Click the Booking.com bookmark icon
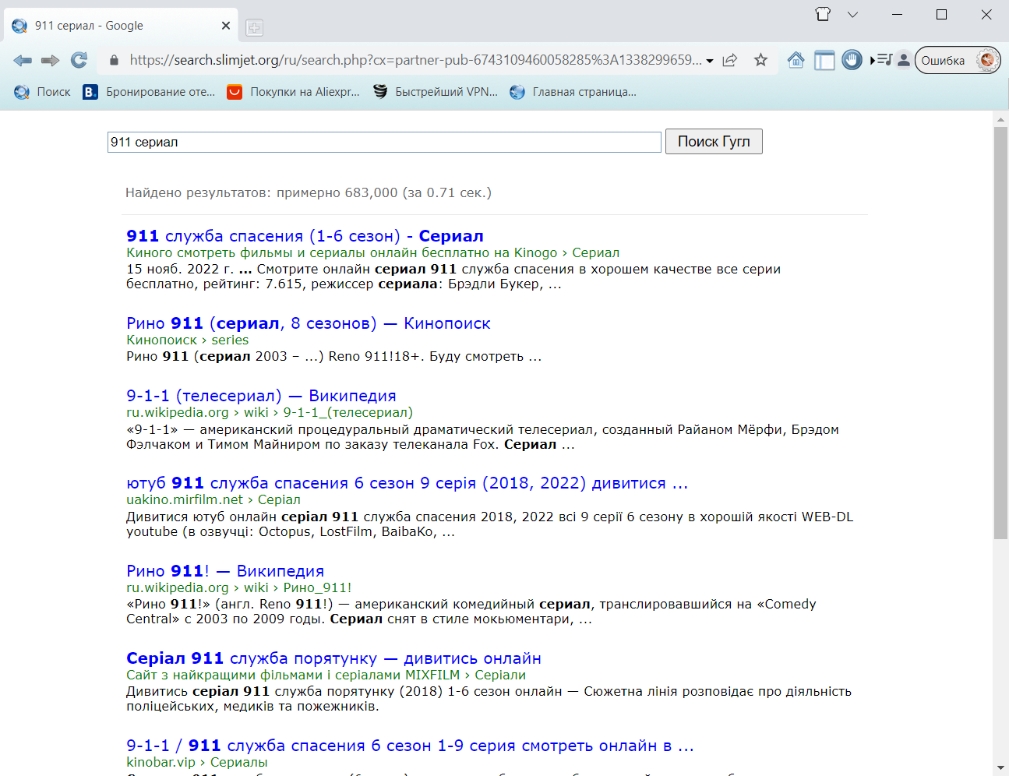This screenshot has width=1009, height=776. [x=90, y=92]
